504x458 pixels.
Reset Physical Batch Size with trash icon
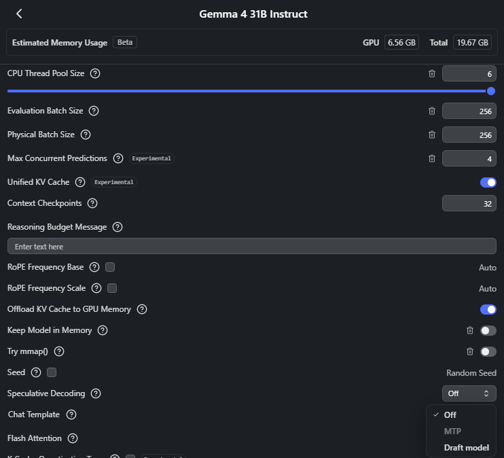[432, 135]
